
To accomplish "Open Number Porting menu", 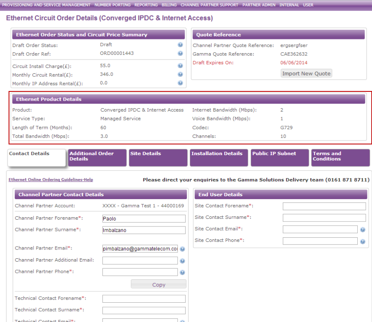I will tap(113, 5).
